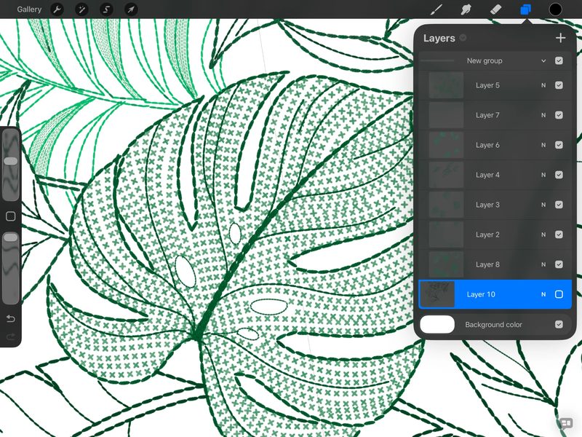Image resolution: width=582 pixels, height=437 pixels.
Task: Open the chat bubble icon in corner
Action: pyautogui.click(x=566, y=423)
